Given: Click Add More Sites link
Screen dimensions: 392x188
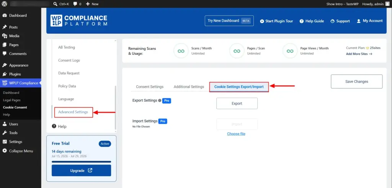Looking at the screenshot, I should 359,54.
